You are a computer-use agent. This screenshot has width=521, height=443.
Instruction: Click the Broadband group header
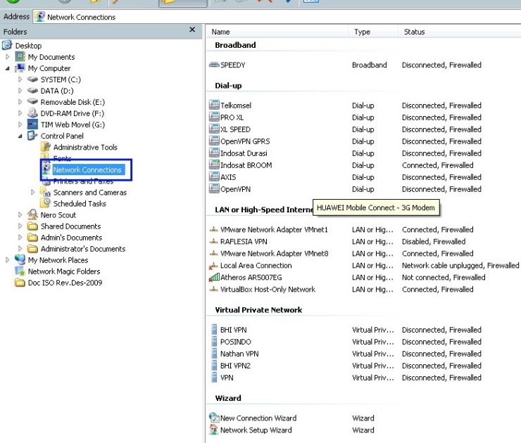tap(235, 45)
